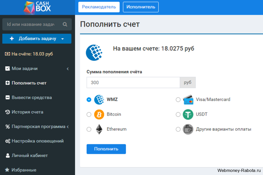The width and height of the screenshot is (263, 175).
Task: Select the USDT radio button
Action: point(178,115)
